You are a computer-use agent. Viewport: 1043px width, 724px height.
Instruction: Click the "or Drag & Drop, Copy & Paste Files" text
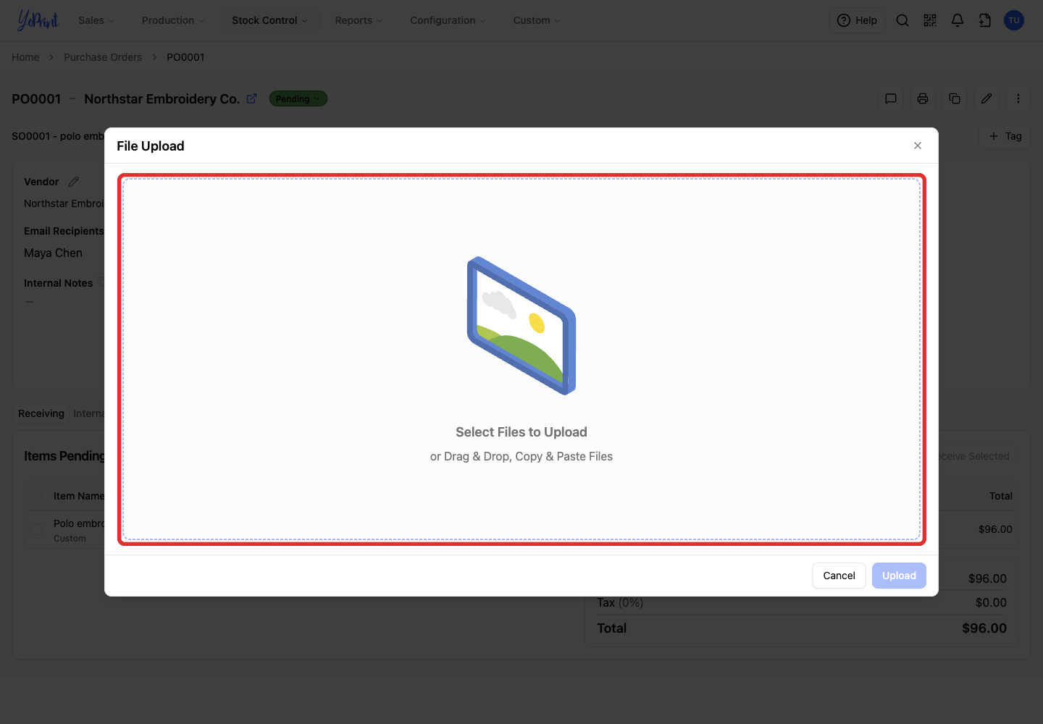tap(521, 456)
